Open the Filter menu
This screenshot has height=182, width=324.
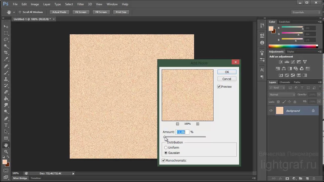tap(80, 4)
